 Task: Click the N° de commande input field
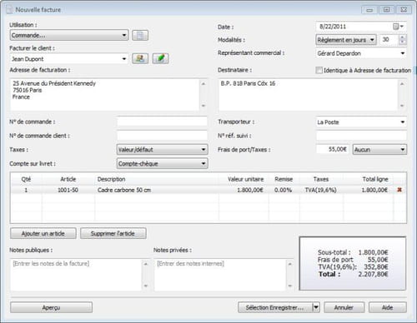point(162,122)
